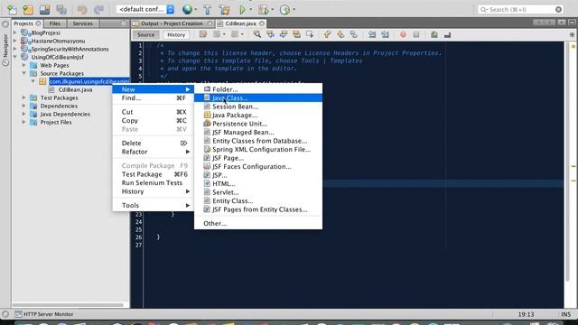Click the Projects panel horizontal scrollbar
578x325 pixels.
(69, 305)
